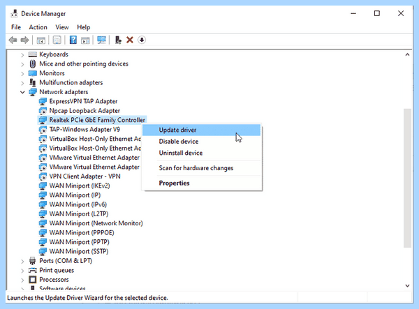This screenshot has width=419, height=309.
Task: Click the Mice and other pointing devices icon
Action: 33,63
